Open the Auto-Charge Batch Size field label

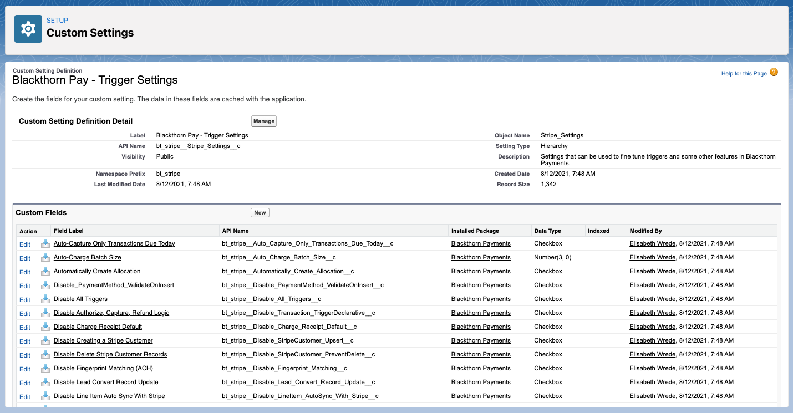88,257
